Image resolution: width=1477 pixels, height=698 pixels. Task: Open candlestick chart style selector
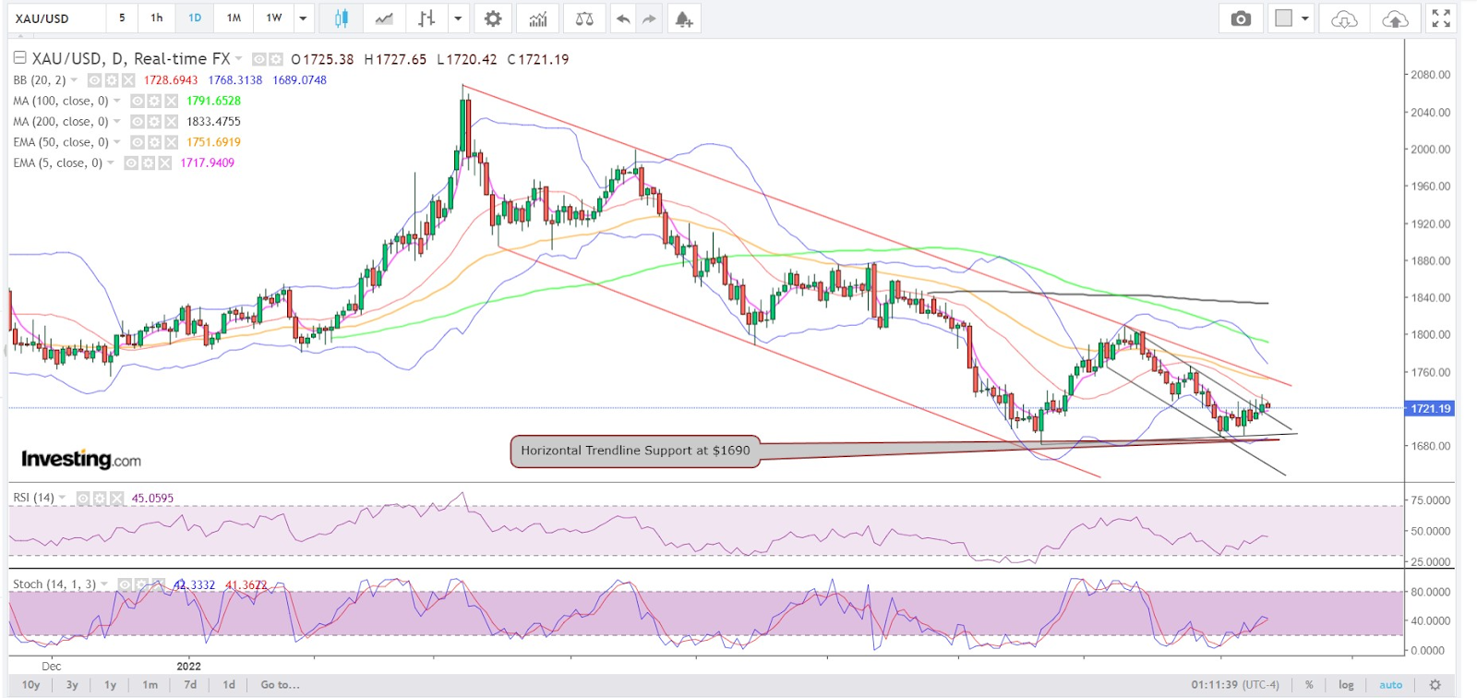(341, 18)
